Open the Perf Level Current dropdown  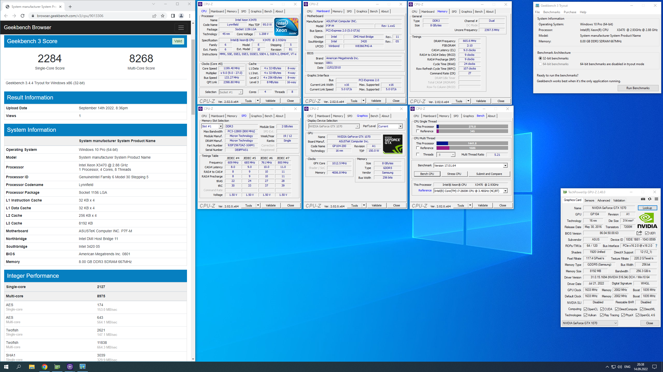(x=390, y=126)
